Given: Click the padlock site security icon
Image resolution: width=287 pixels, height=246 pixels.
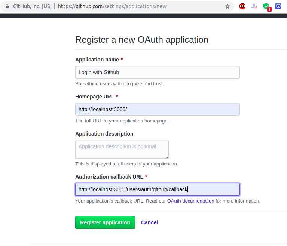Looking at the screenshot, I should pos(7,6).
